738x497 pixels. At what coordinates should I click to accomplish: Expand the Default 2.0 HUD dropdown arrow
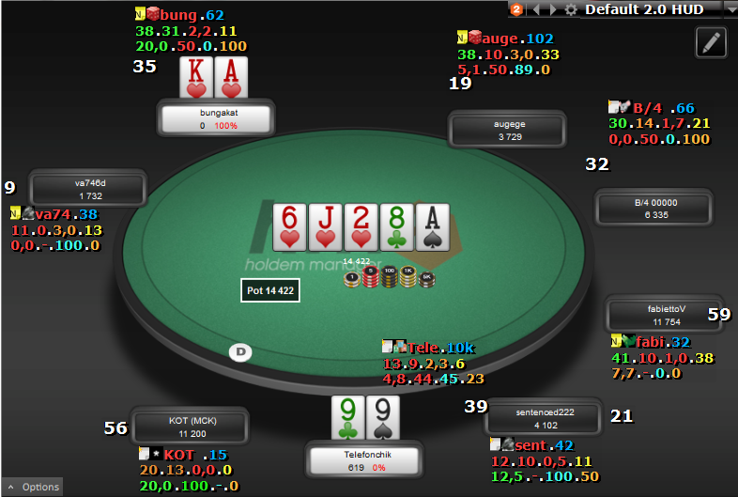[x=730, y=9]
